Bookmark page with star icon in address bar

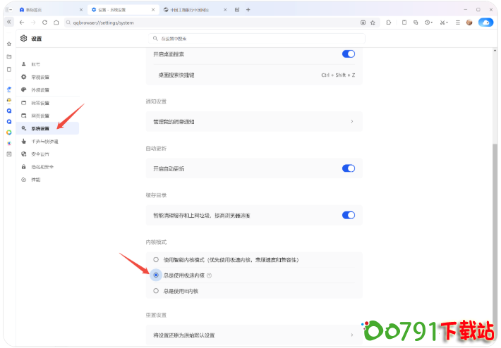pyautogui.click(x=373, y=23)
